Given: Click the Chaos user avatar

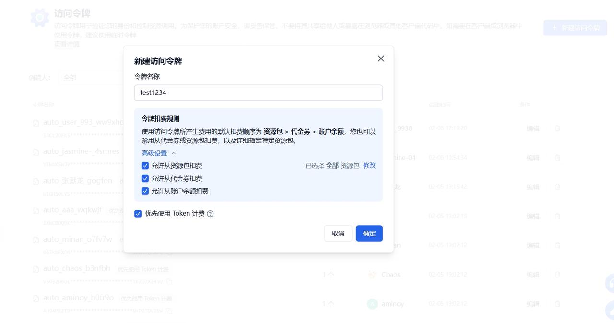Looking at the screenshot, I should tap(372, 275).
